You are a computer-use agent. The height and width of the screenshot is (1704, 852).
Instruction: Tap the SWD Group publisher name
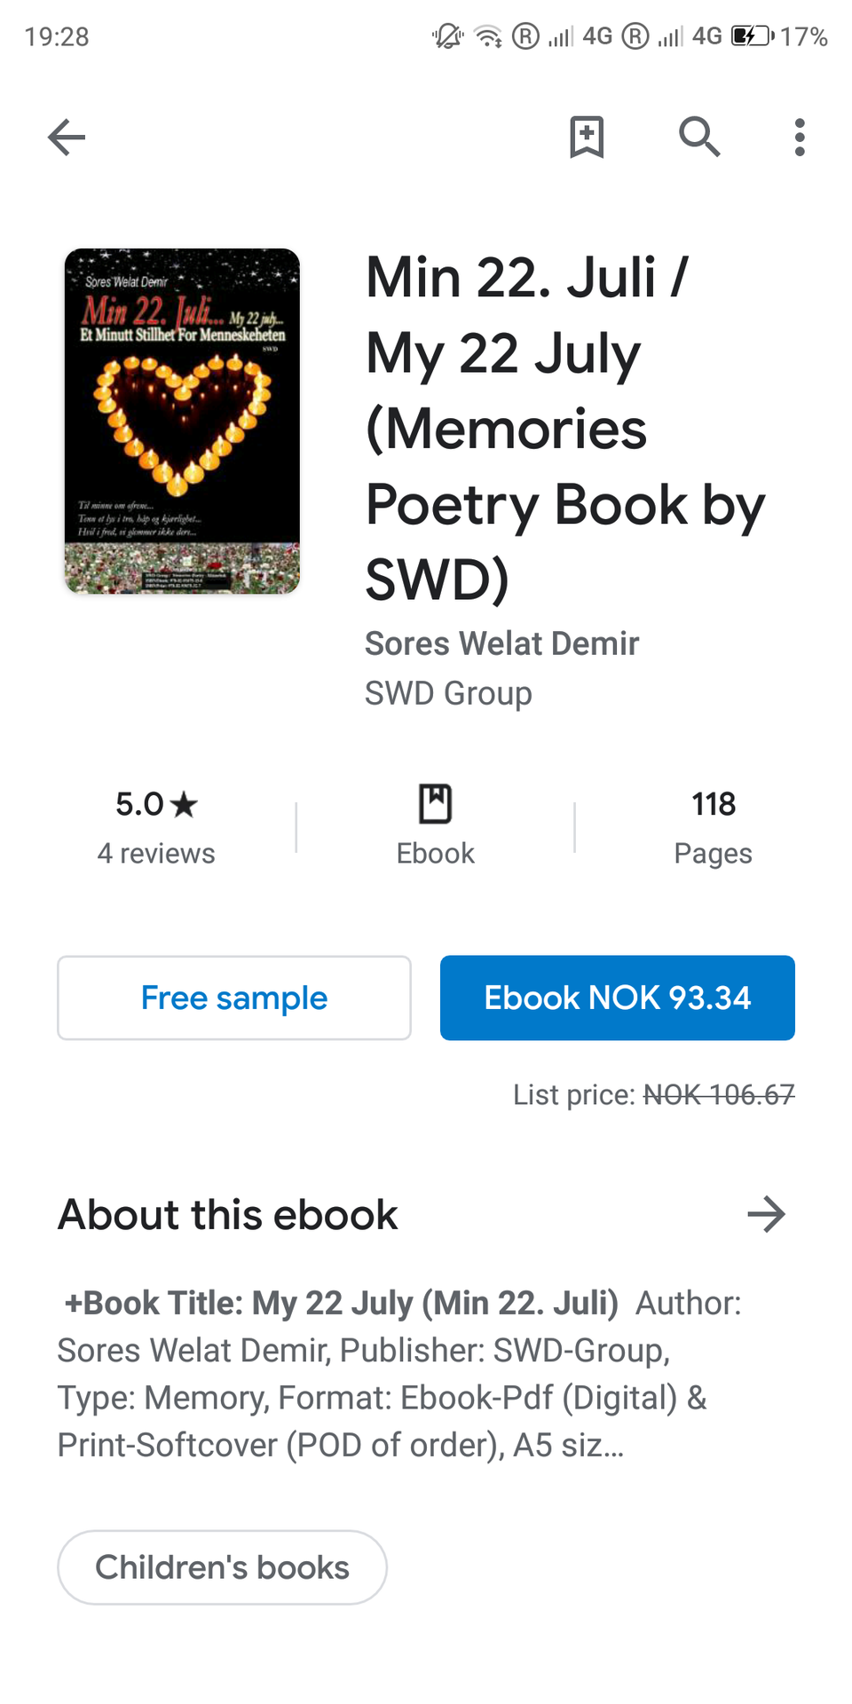[x=449, y=693]
